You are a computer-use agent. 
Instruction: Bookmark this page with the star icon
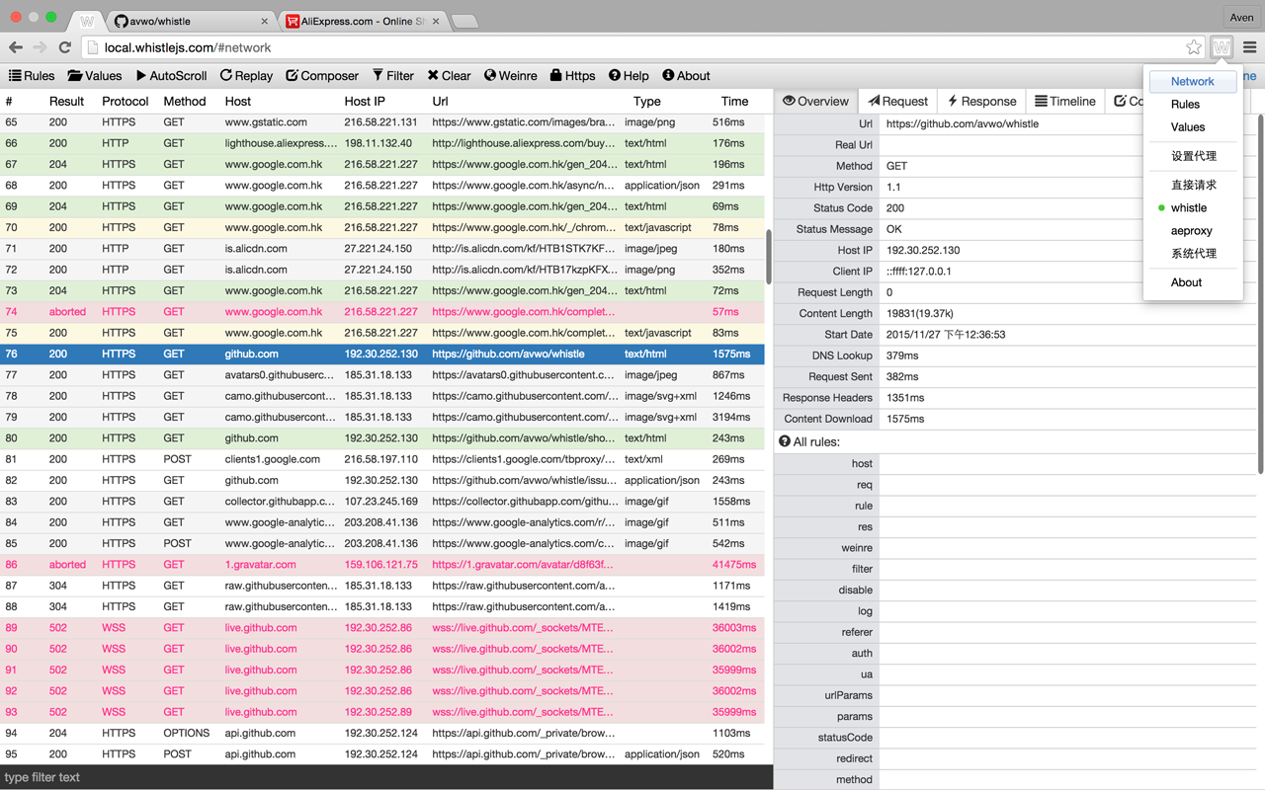tap(1194, 46)
